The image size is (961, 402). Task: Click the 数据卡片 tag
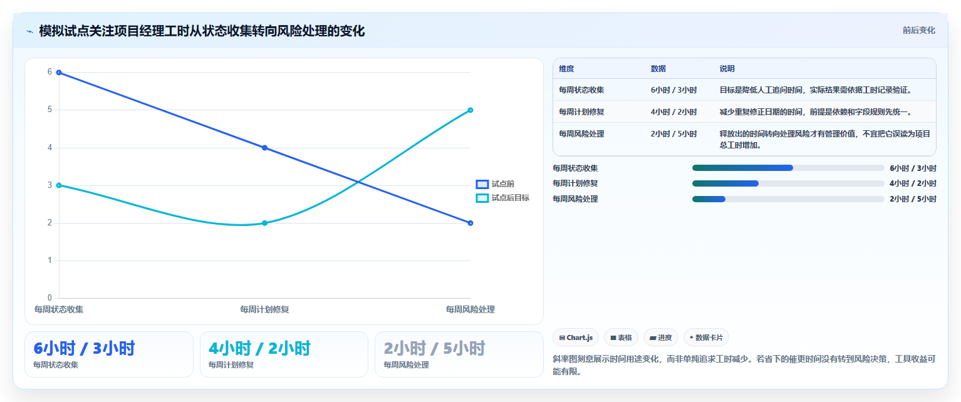pos(706,338)
